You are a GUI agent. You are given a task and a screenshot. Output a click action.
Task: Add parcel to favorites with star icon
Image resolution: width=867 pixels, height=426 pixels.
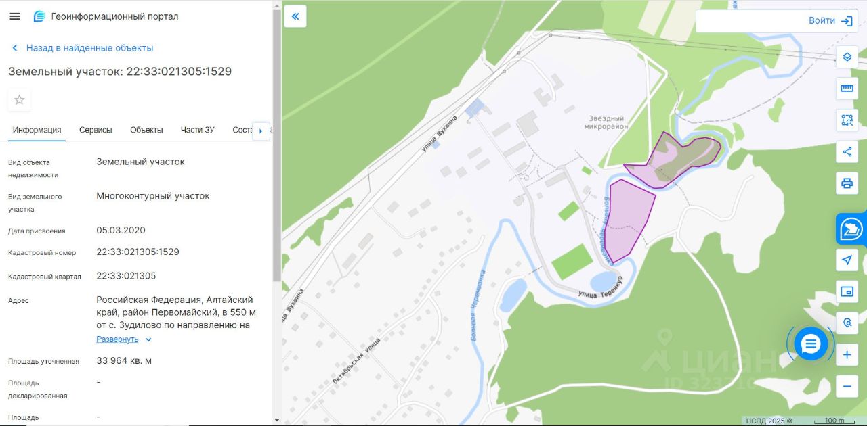coord(20,100)
